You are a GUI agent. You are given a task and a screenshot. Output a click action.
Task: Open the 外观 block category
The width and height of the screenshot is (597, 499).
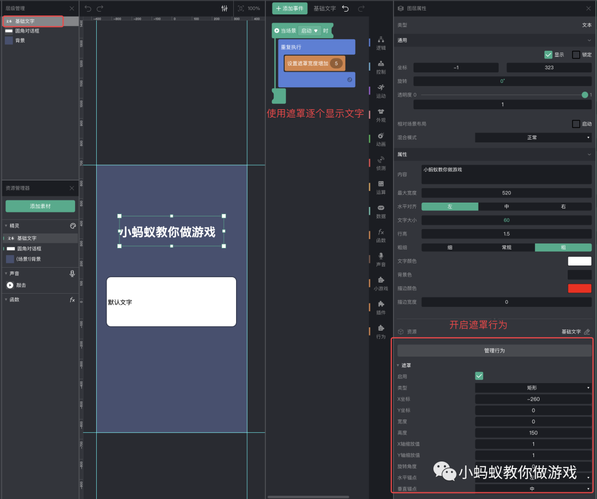click(381, 115)
